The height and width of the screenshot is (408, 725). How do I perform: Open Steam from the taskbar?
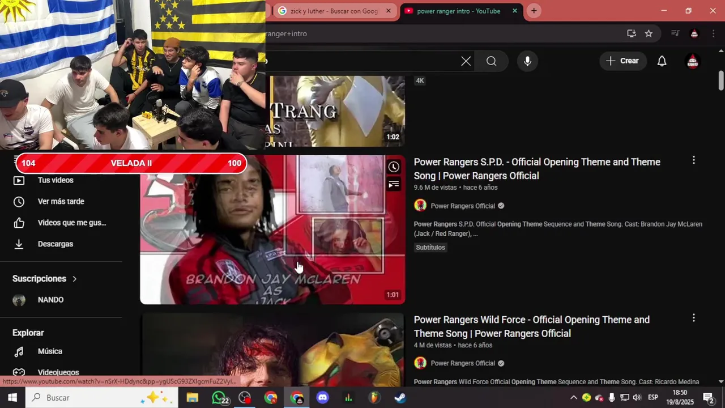(400, 398)
